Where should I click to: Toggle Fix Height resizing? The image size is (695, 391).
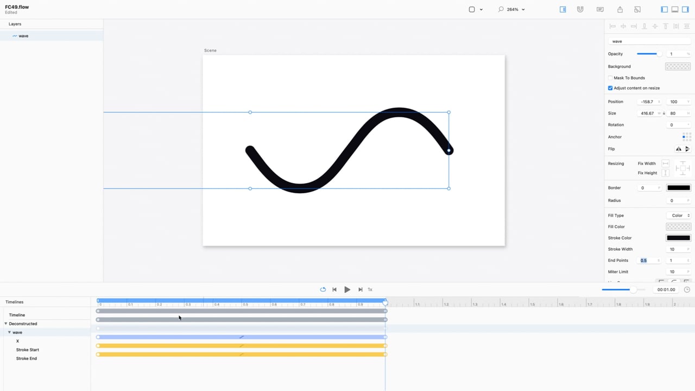665,173
